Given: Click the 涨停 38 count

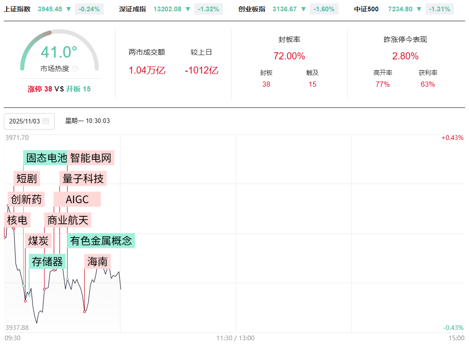Looking at the screenshot, I should pyautogui.click(x=40, y=89).
